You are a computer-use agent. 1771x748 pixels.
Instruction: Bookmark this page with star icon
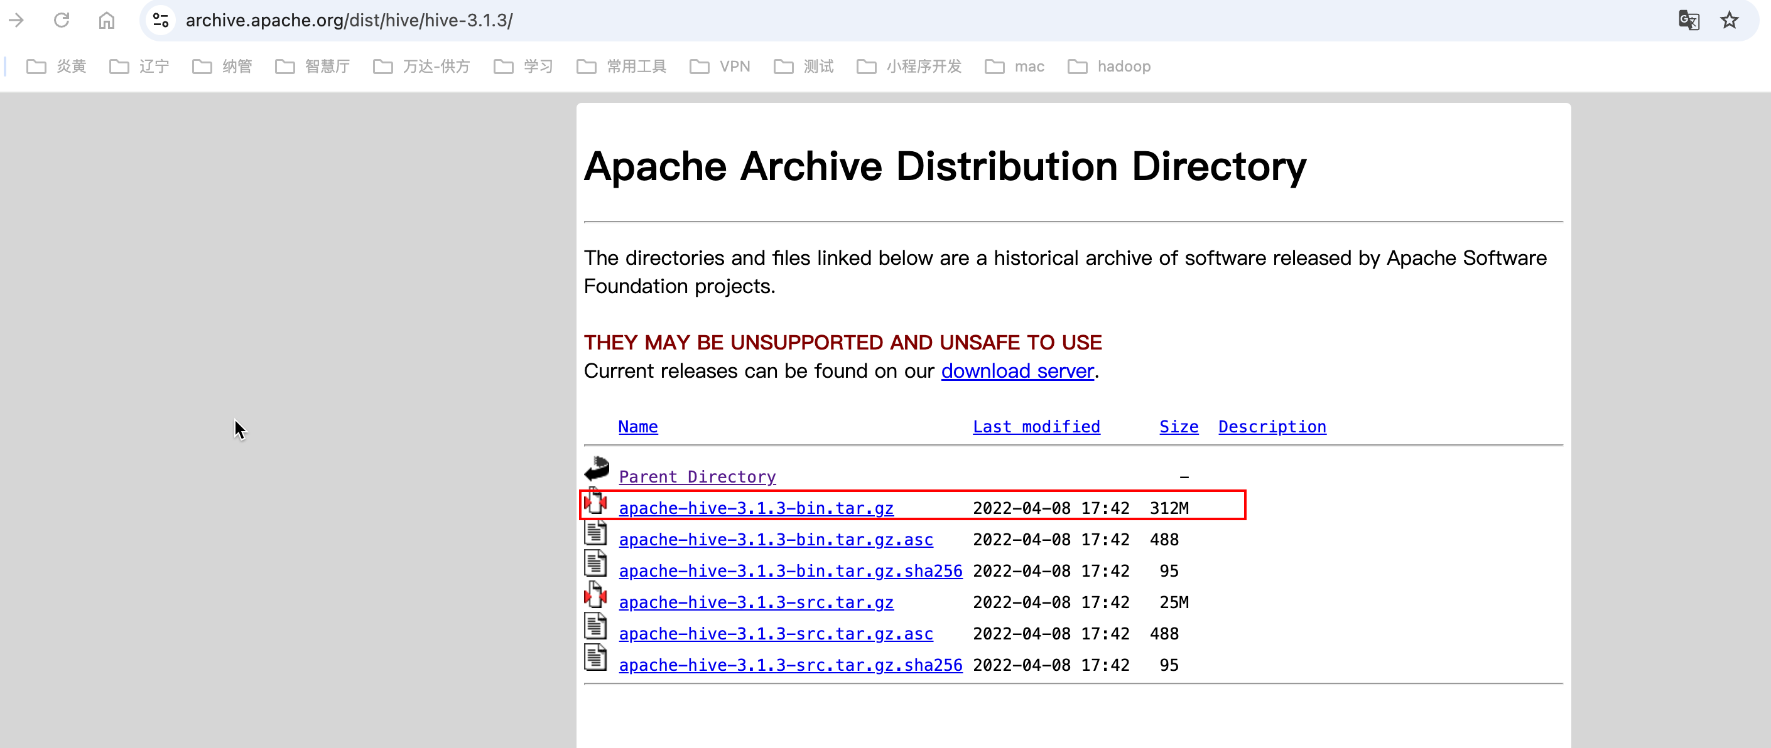tap(1729, 21)
